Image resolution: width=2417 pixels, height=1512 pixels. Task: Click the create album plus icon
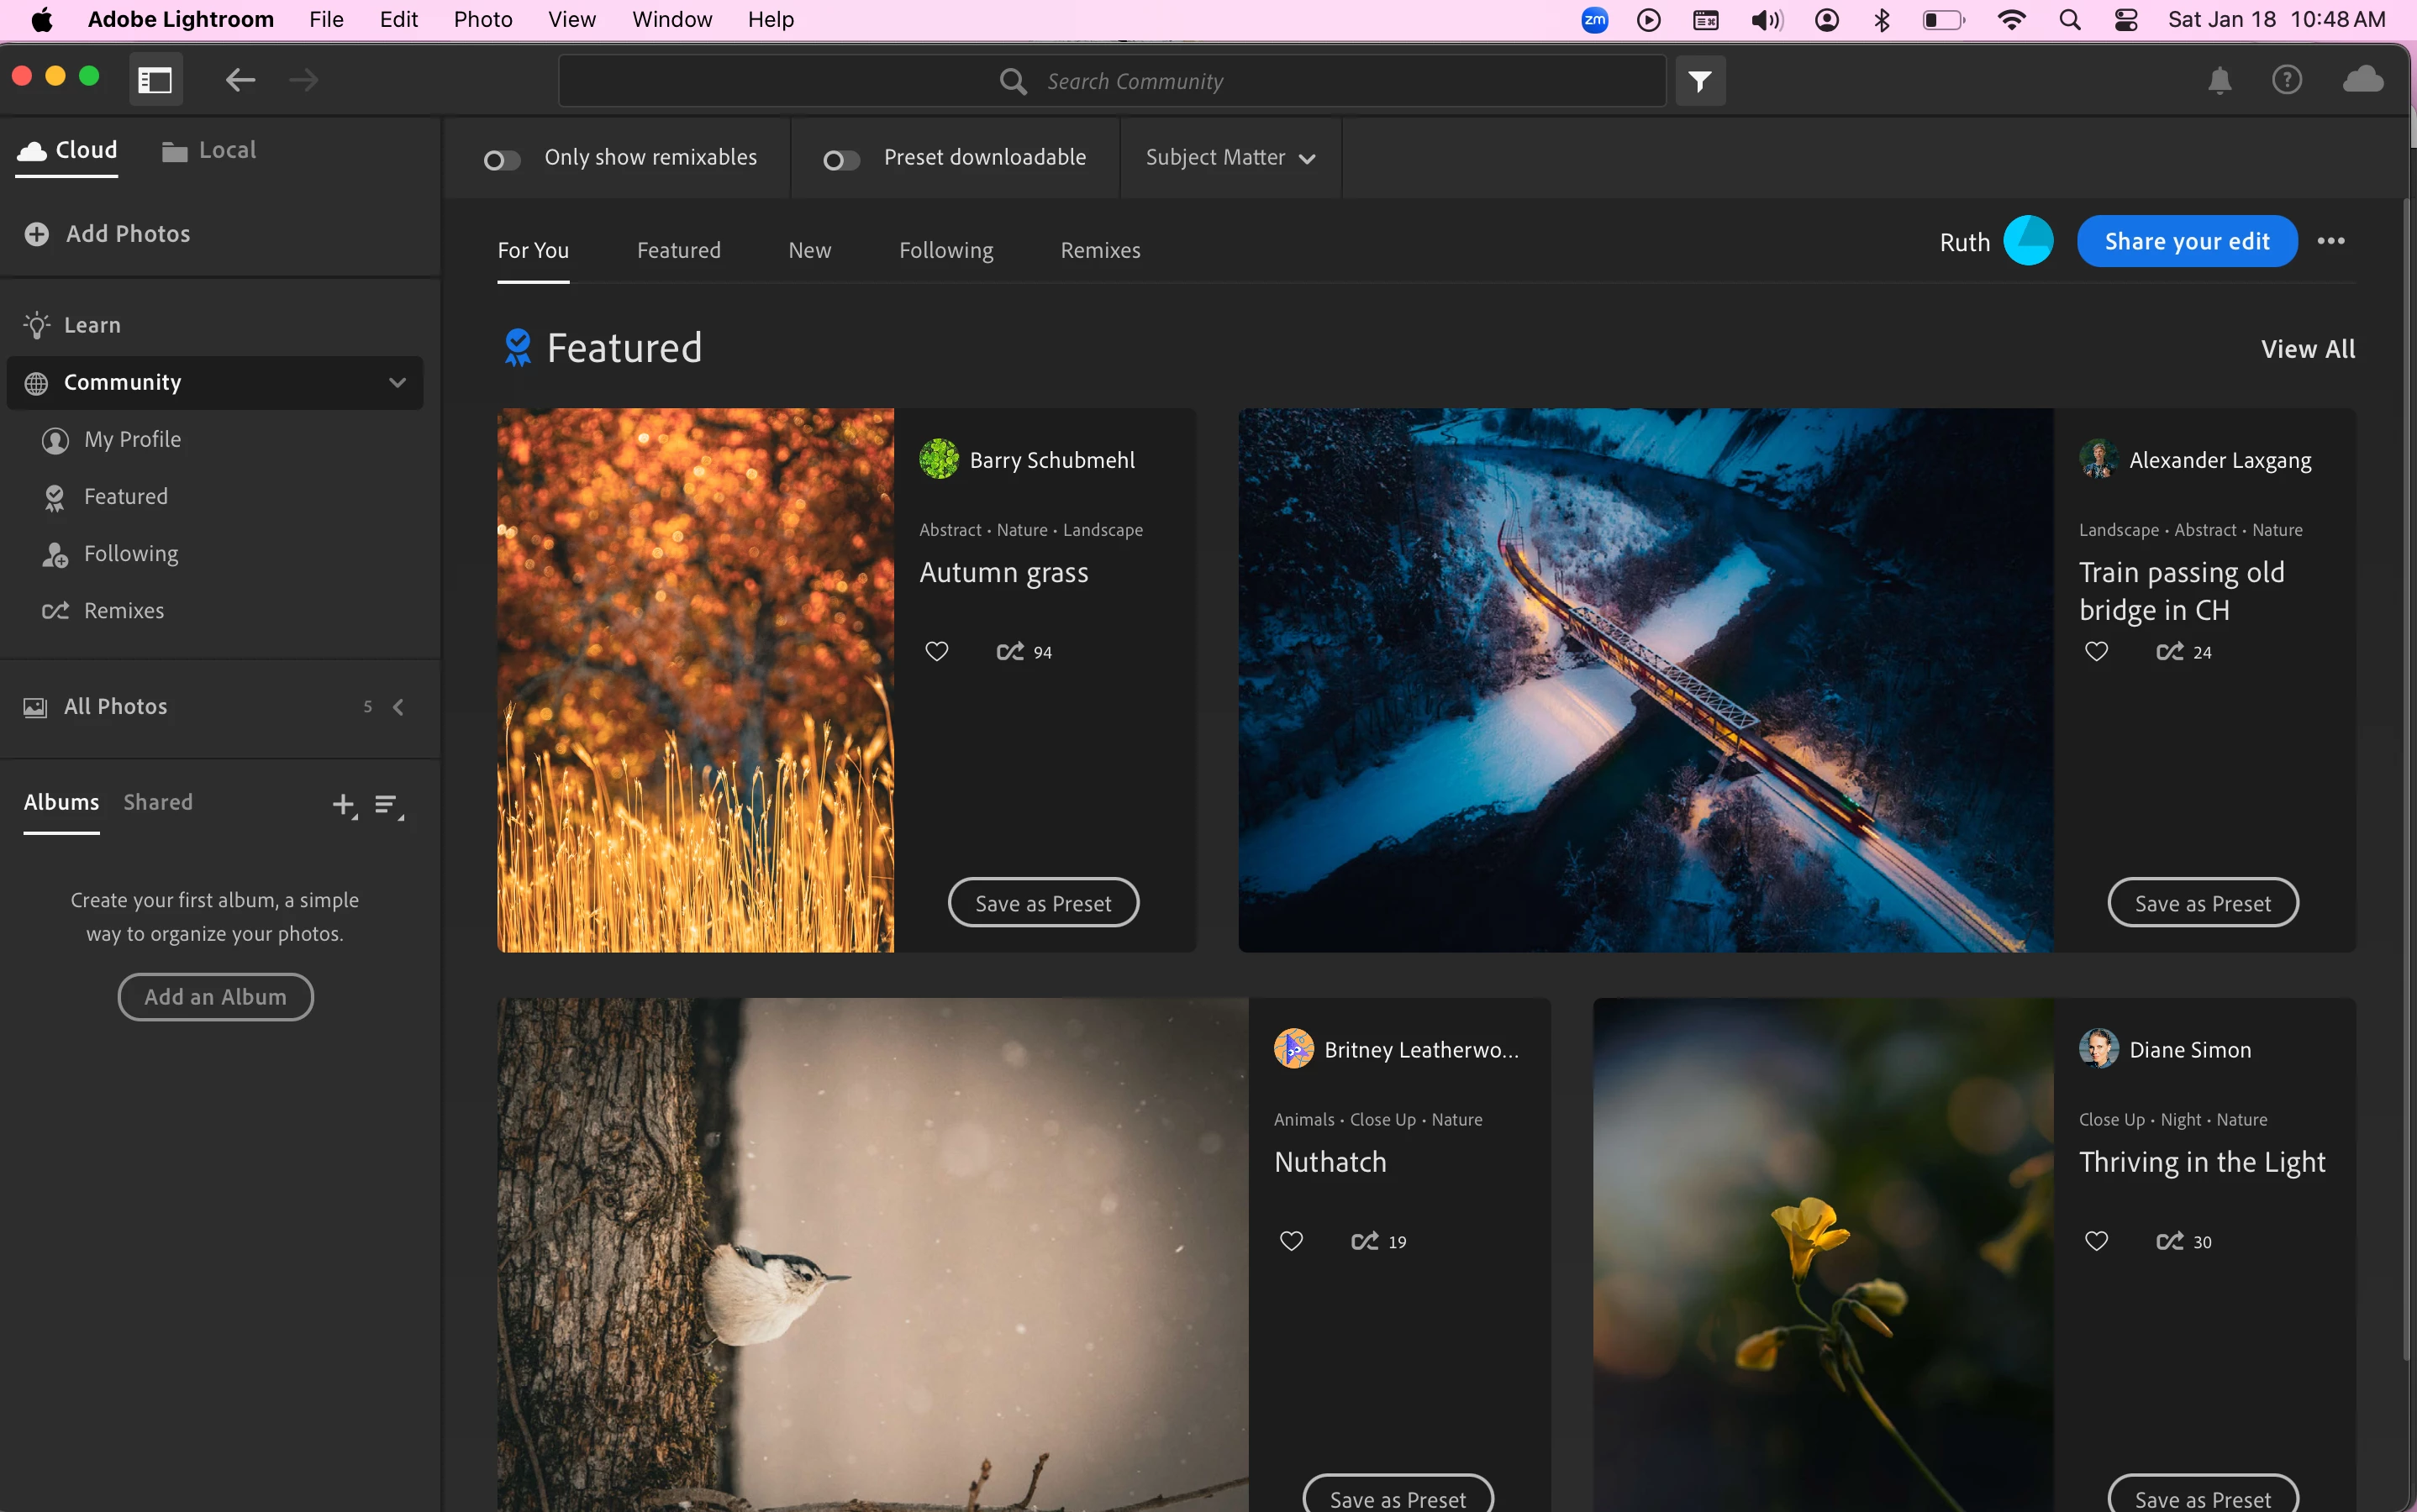[x=343, y=804]
